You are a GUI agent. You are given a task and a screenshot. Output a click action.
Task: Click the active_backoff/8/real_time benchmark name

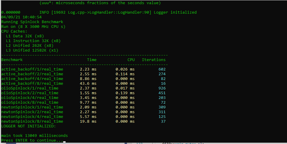(x=32, y=84)
